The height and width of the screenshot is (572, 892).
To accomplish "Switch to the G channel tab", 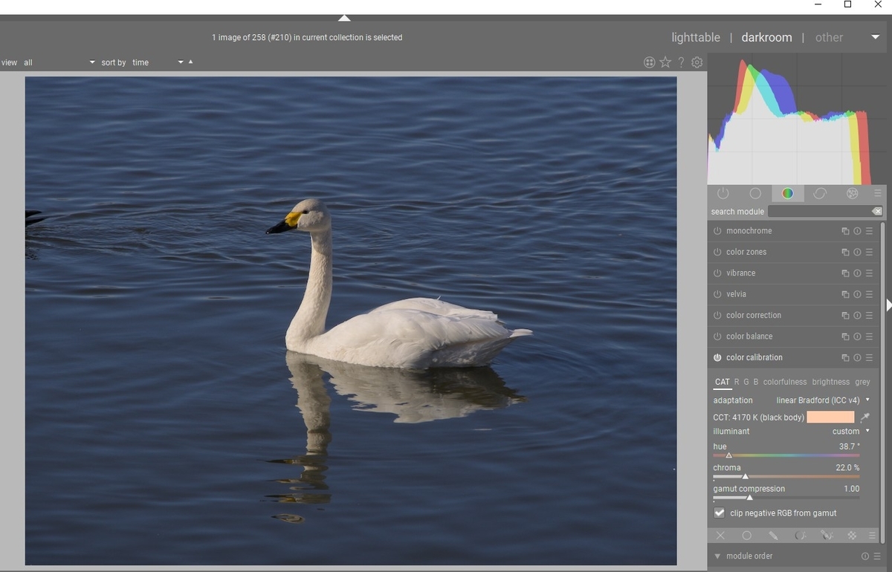I will 746,382.
